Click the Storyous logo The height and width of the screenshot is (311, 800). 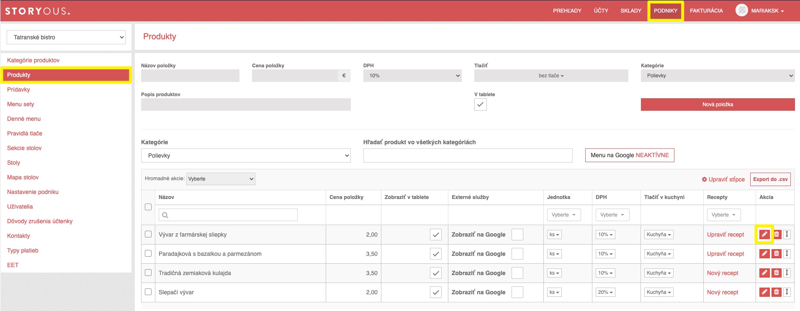coord(38,11)
